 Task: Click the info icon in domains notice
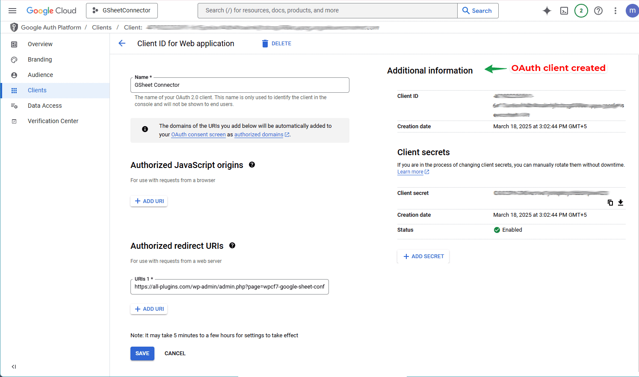(145, 129)
